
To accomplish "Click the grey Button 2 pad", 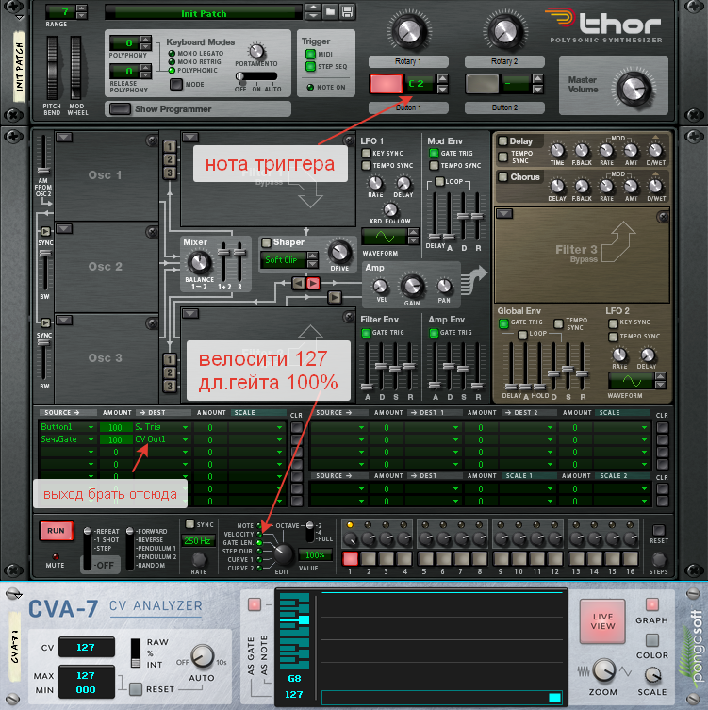I will (x=482, y=84).
